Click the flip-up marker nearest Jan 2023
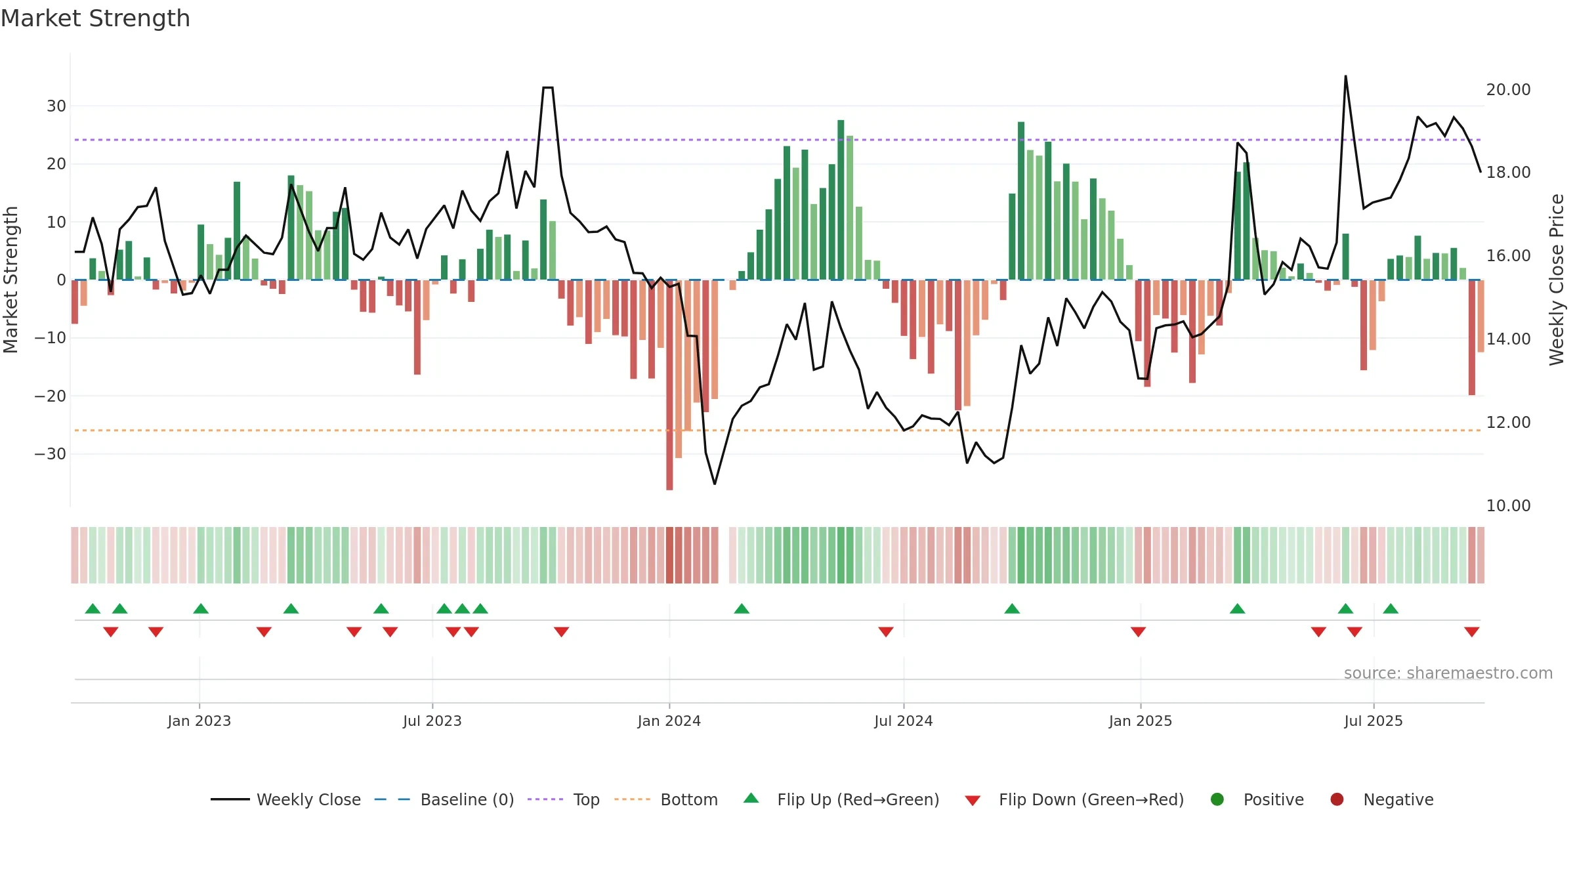 pos(201,608)
